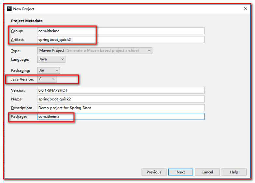This screenshot has width=255, height=183.
Task: Edit the Description field Demo project
Action: tap(121, 108)
